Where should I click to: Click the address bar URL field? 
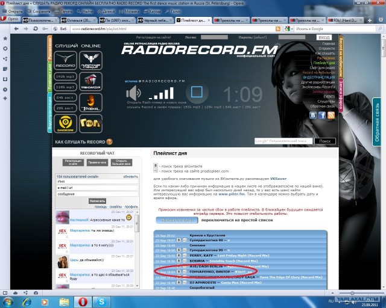click(x=172, y=29)
